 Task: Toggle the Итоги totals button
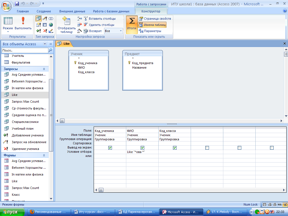point(132,24)
